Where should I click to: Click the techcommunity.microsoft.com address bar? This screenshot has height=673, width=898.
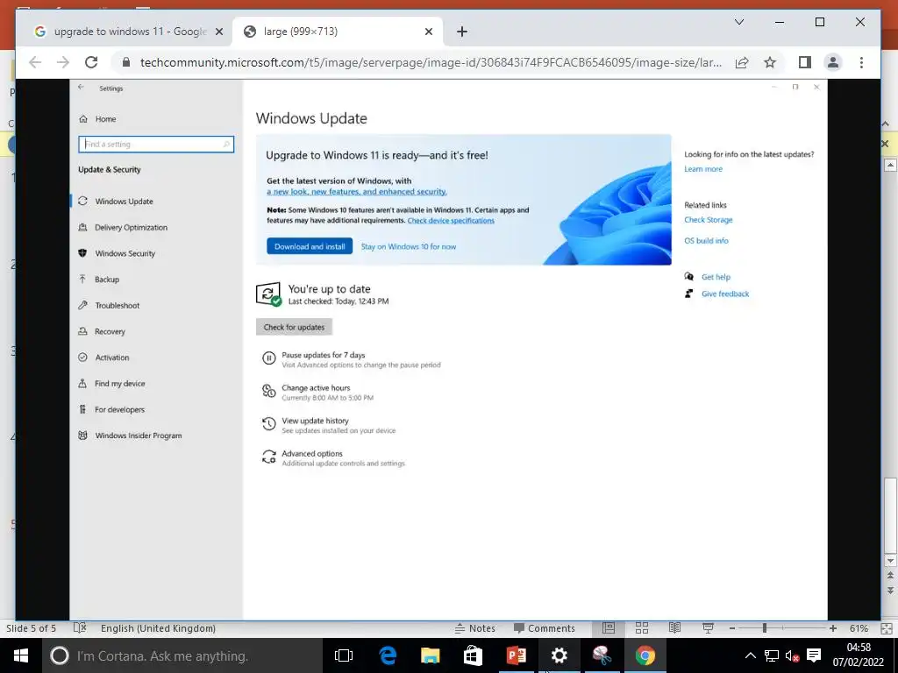click(431, 62)
